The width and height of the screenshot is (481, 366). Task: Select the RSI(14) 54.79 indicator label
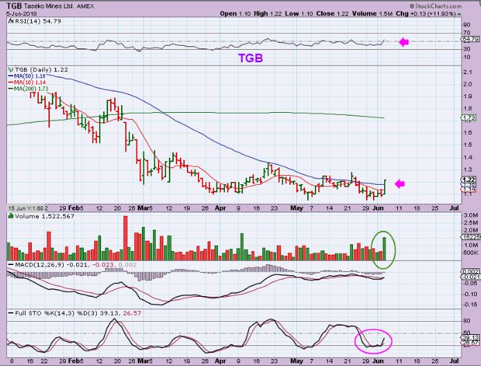pos(37,21)
